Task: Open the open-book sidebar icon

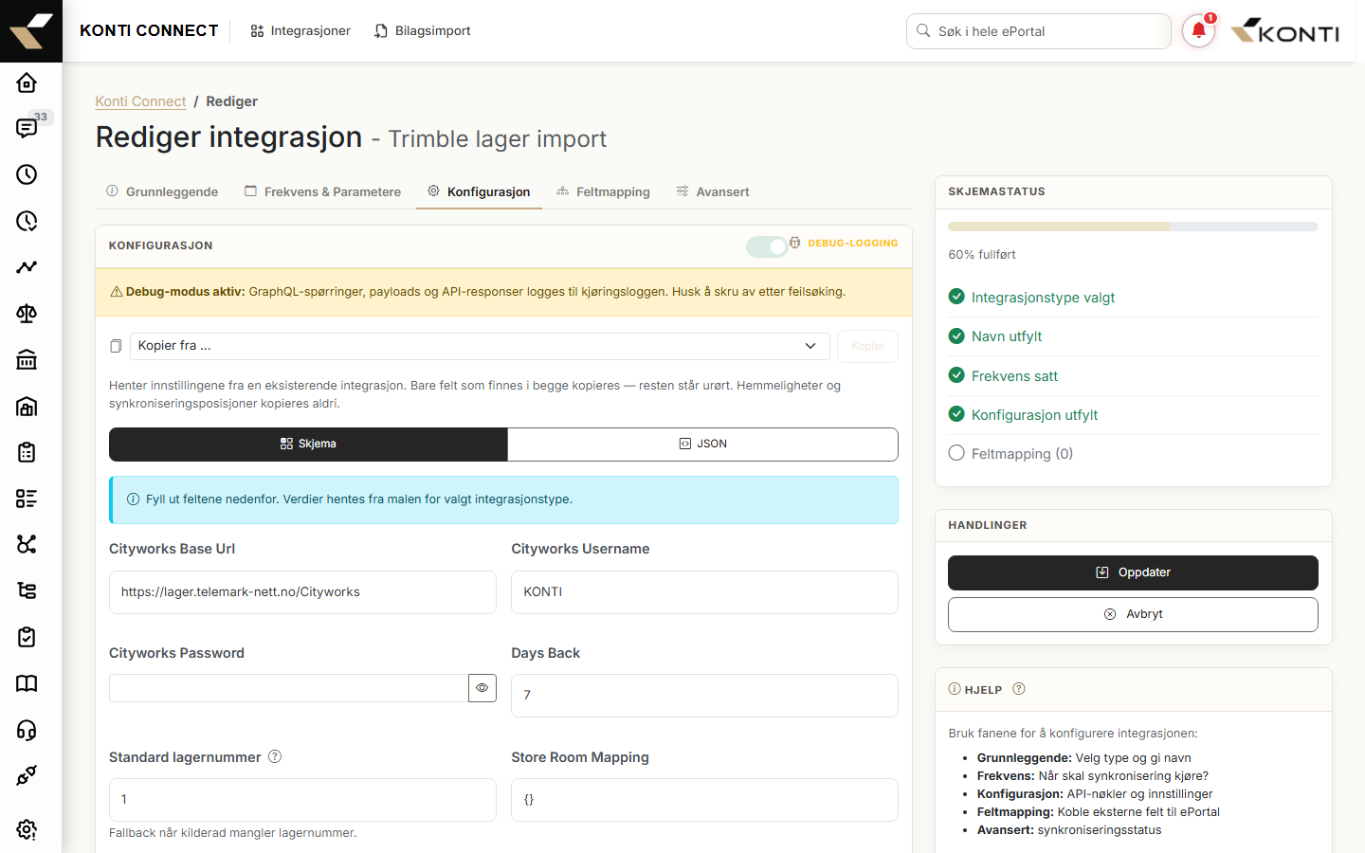Action: click(27, 683)
